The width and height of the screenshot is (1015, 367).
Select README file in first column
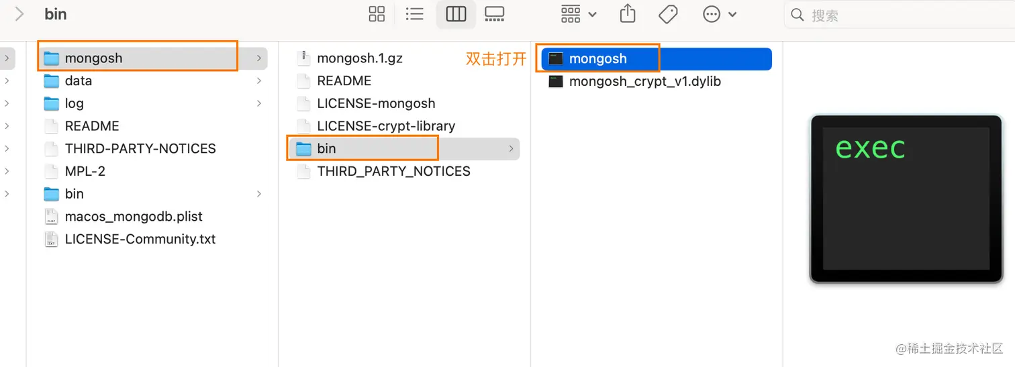pyautogui.click(x=154, y=126)
